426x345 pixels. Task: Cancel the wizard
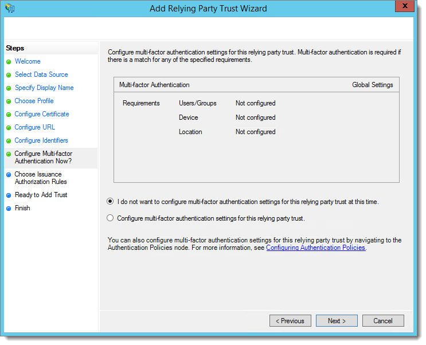(382, 321)
